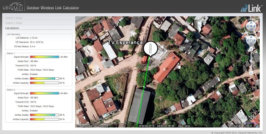This screenshot has height=134, width=266.
Task: Click the Link Geometry group label
Action: (x=14, y=34)
